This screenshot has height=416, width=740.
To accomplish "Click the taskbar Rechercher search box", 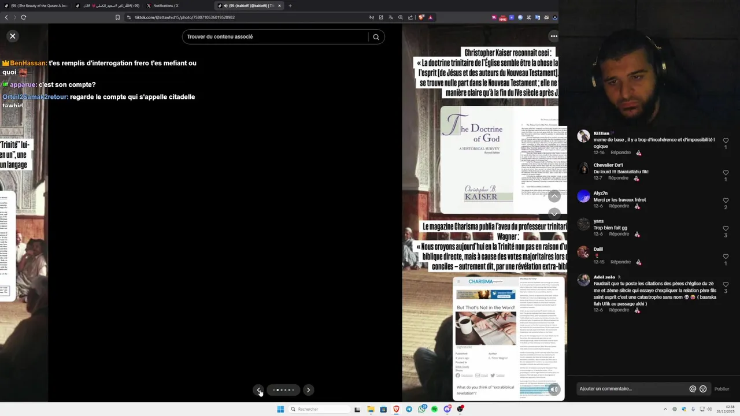I will (320, 409).
